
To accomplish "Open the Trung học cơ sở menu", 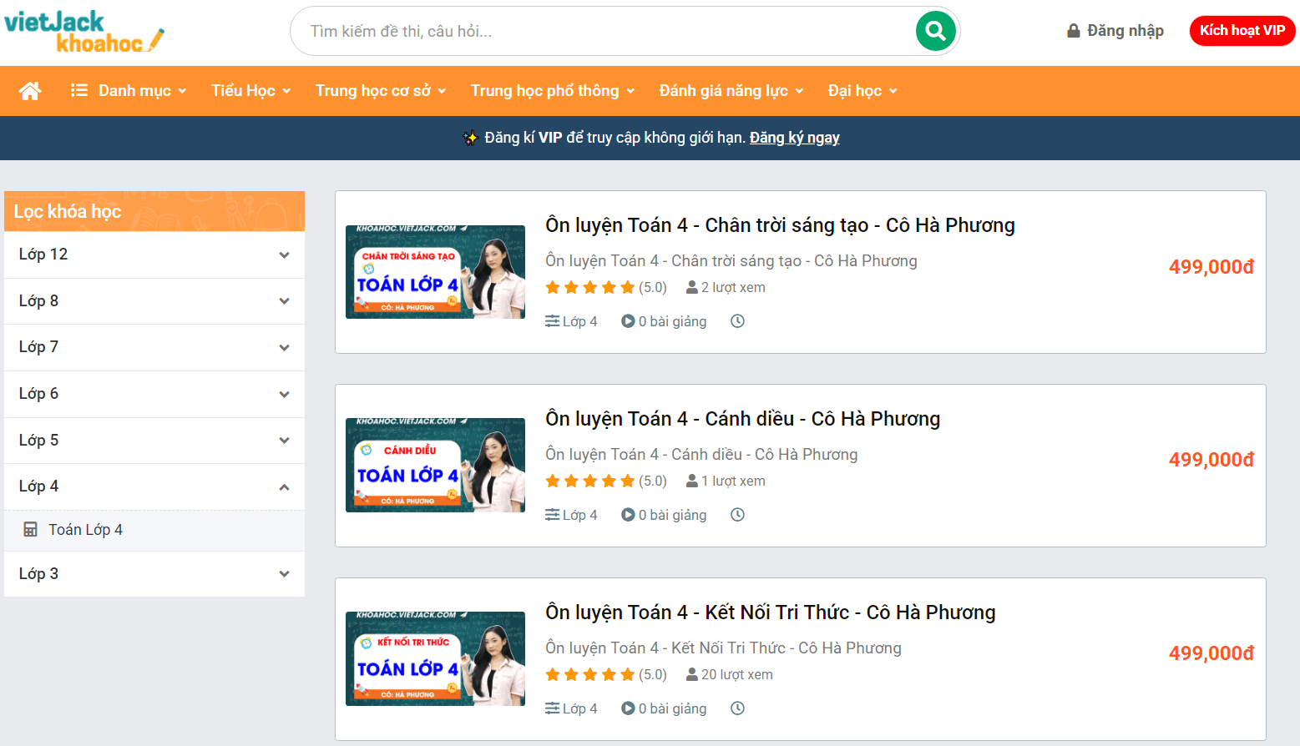I will (x=381, y=90).
